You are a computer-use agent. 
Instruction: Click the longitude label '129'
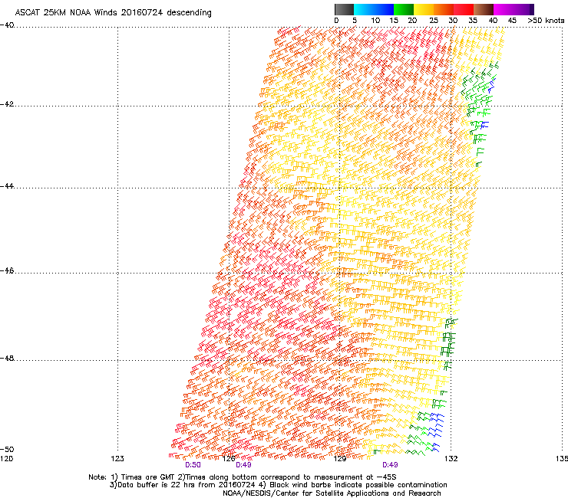[339, 459]
